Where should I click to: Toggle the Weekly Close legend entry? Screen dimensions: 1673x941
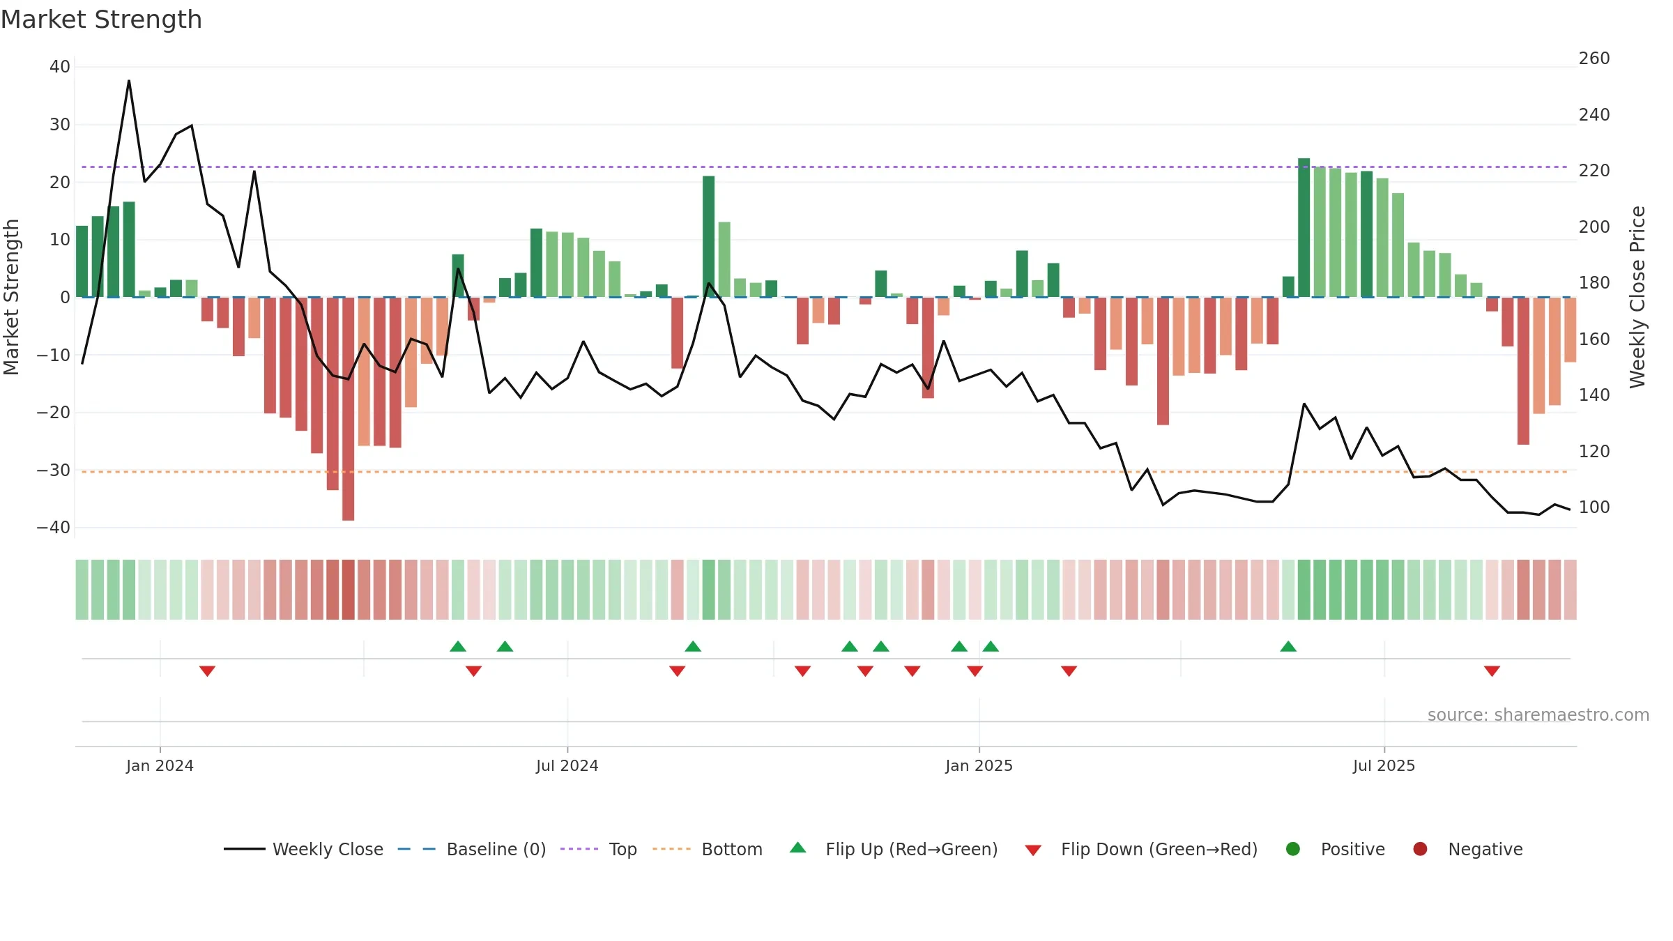coord(303,849)
